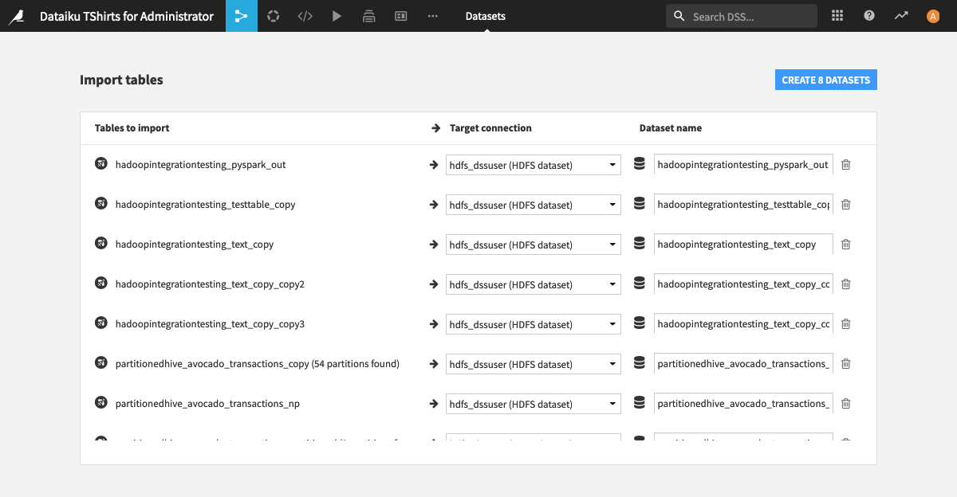The height and width of the screenshot is (497, 957).
Task: Select the Dashboards icon
Action: click(400, 16)
